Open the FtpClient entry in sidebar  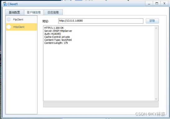click(x=21, y=19)
